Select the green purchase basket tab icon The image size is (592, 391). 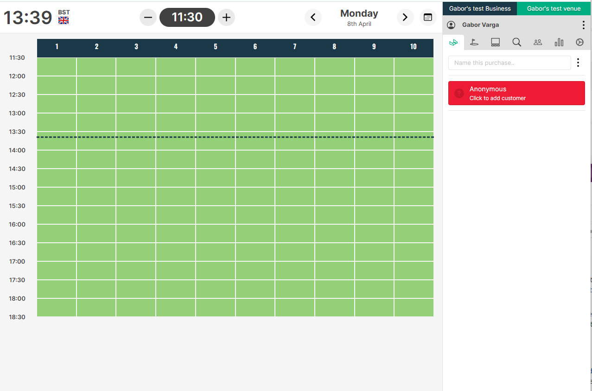point(453,42)
